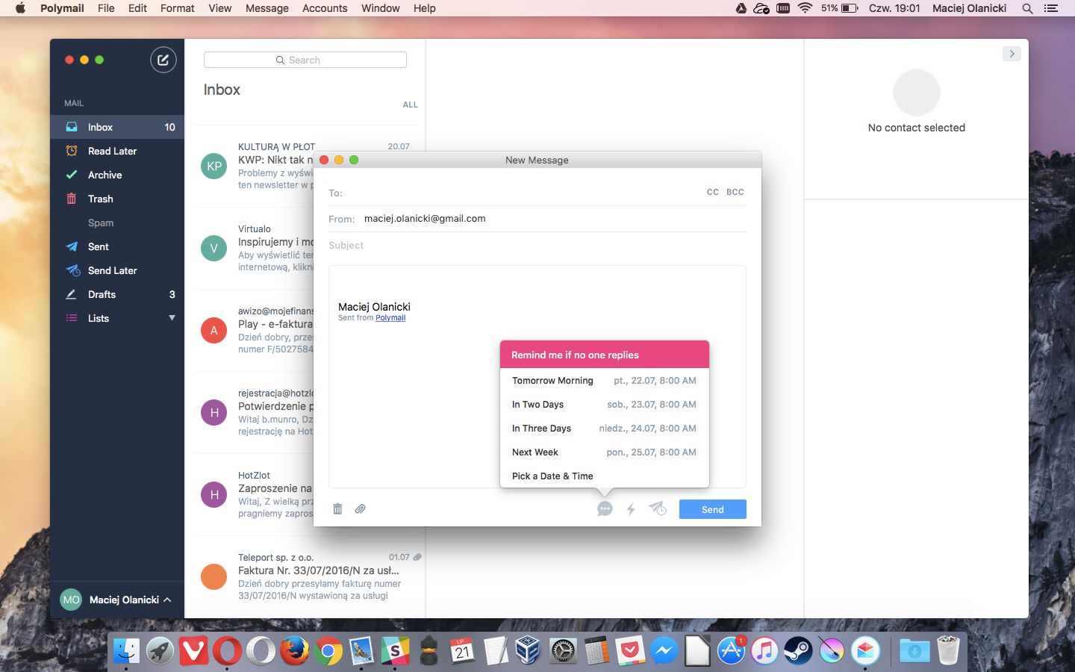Open the Drafts folder
Image resolution: width=1075 pixels, height=672 pixels.
[117, 294]
